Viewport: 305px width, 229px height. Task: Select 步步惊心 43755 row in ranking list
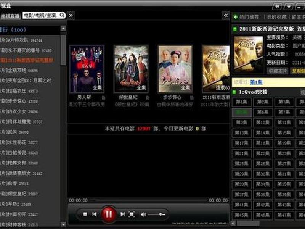point(19,101)
